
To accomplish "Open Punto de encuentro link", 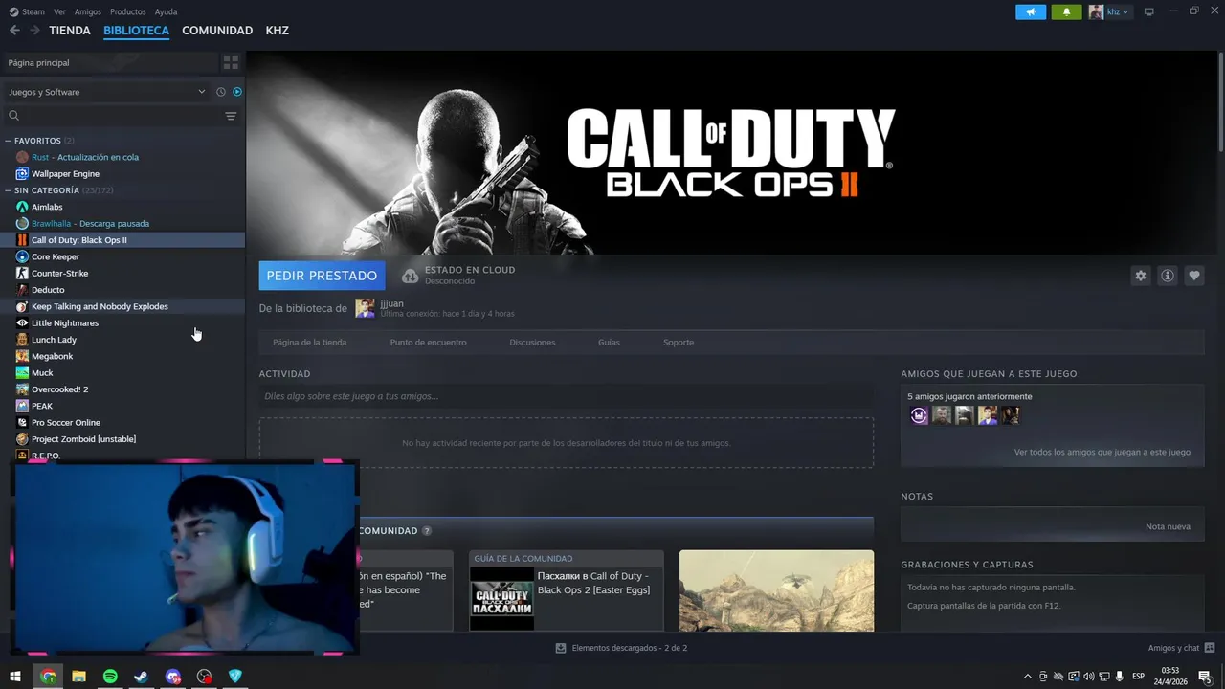I will 428,342.
